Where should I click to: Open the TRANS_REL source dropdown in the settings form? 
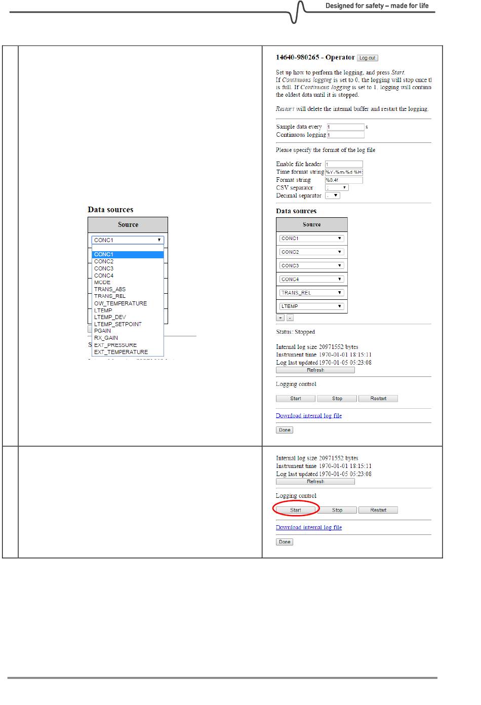[x=312, y=293]
